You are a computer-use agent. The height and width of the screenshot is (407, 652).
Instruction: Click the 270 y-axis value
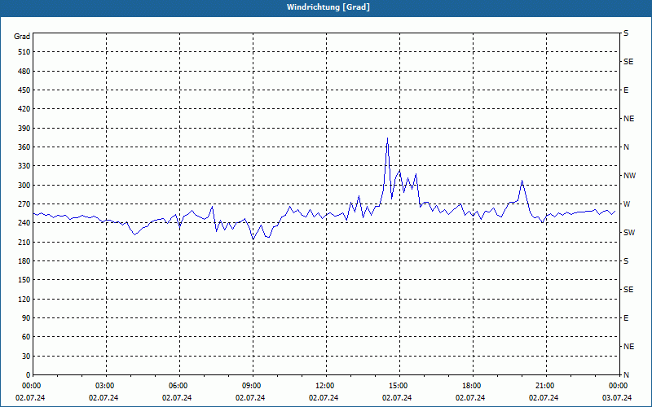click(24, 204)
